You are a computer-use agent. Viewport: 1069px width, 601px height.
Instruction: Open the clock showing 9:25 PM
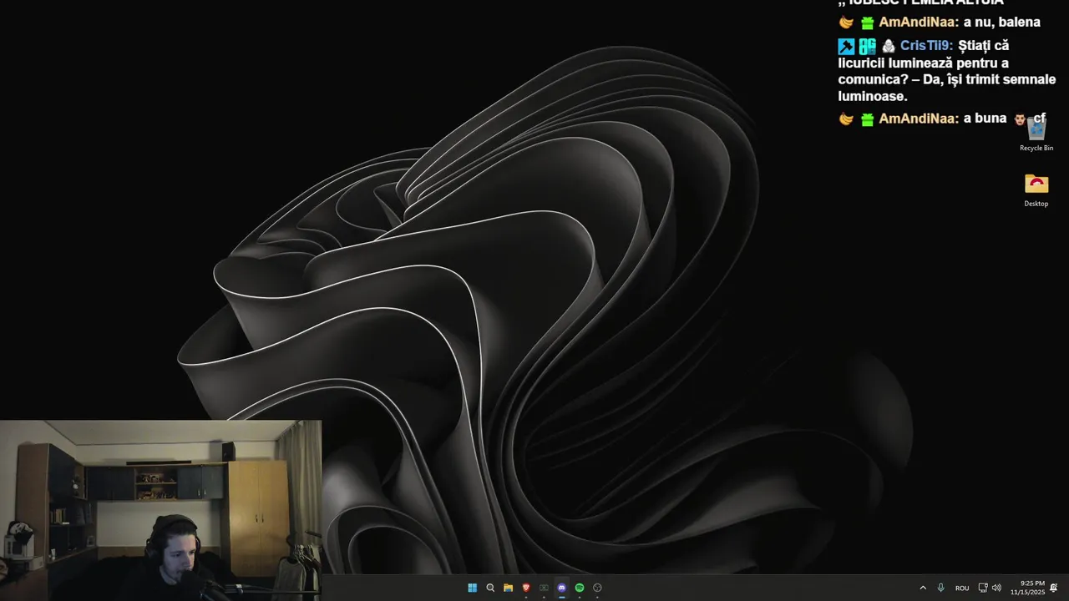click(1027, 588)
